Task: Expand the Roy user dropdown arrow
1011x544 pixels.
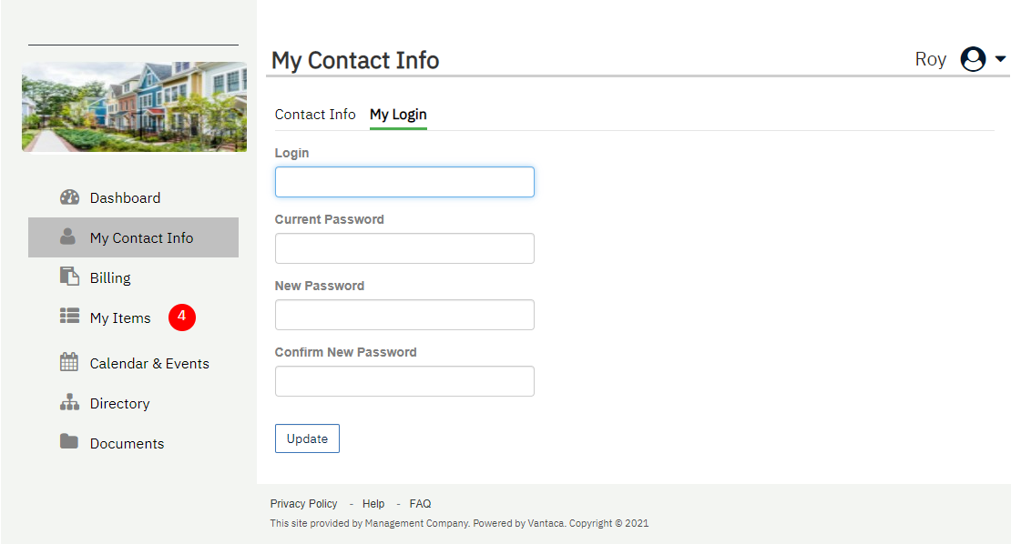Action: [1000, 59]
